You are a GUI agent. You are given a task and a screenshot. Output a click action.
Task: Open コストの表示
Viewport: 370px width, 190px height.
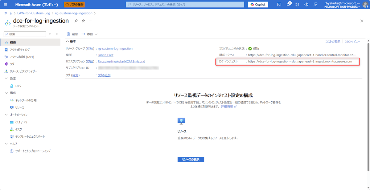point(333,42)
